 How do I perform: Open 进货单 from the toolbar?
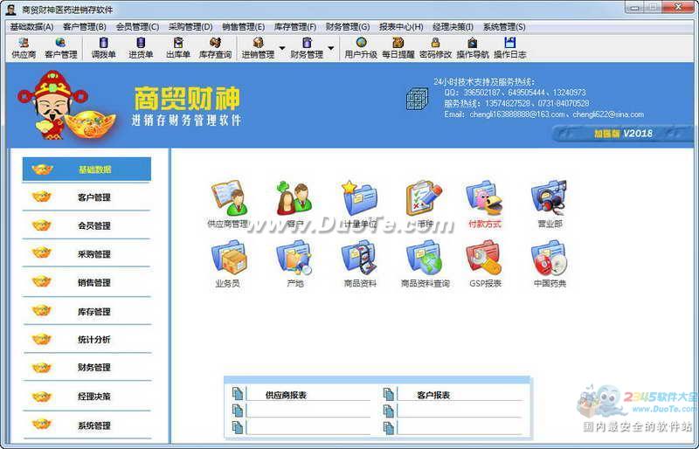tap(141, 48)
